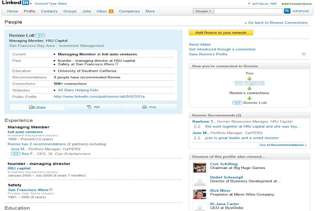Viewport: 321px width, 211px height.
Task: Click the 3rd badge beside Ron F.
Action: click(16, 154)
